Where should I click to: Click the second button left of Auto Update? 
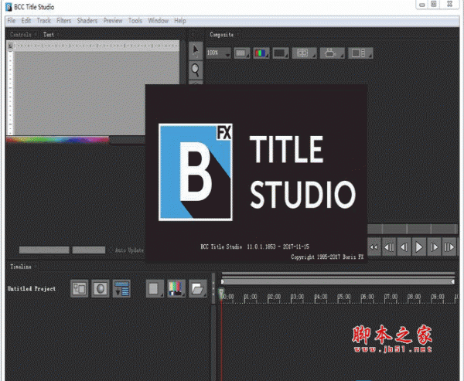coord(44,250)
